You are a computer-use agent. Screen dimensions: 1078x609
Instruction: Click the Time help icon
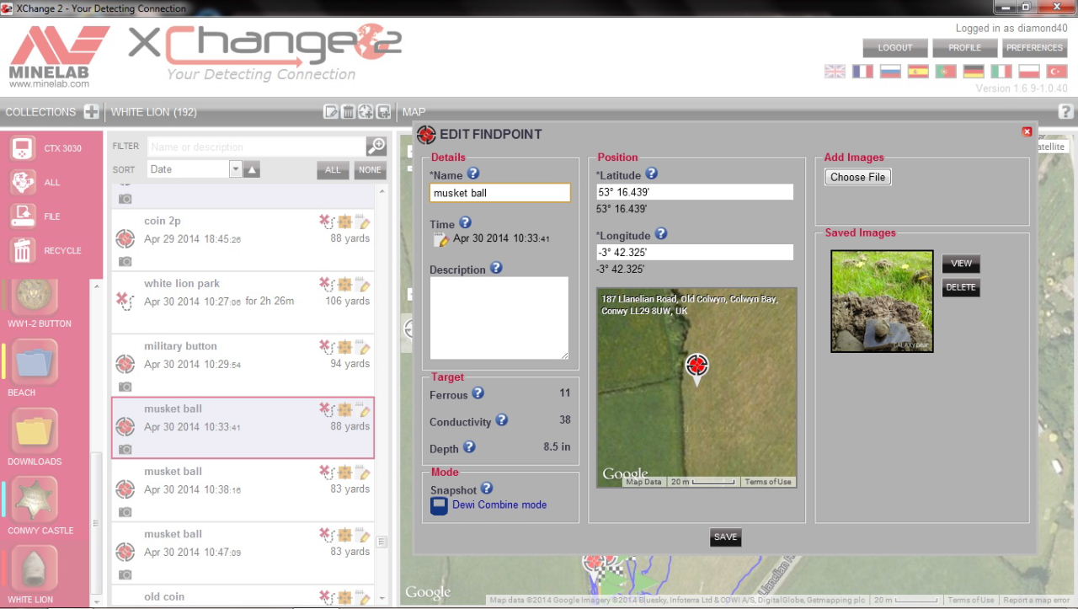tap(465, 223)
